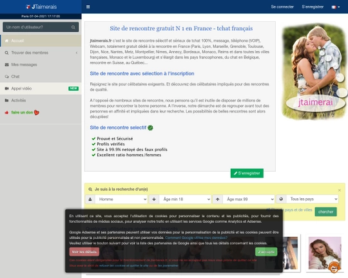Open Chat menu item
Viewport: 348px width, 278px height.
(x=41, y=77)
